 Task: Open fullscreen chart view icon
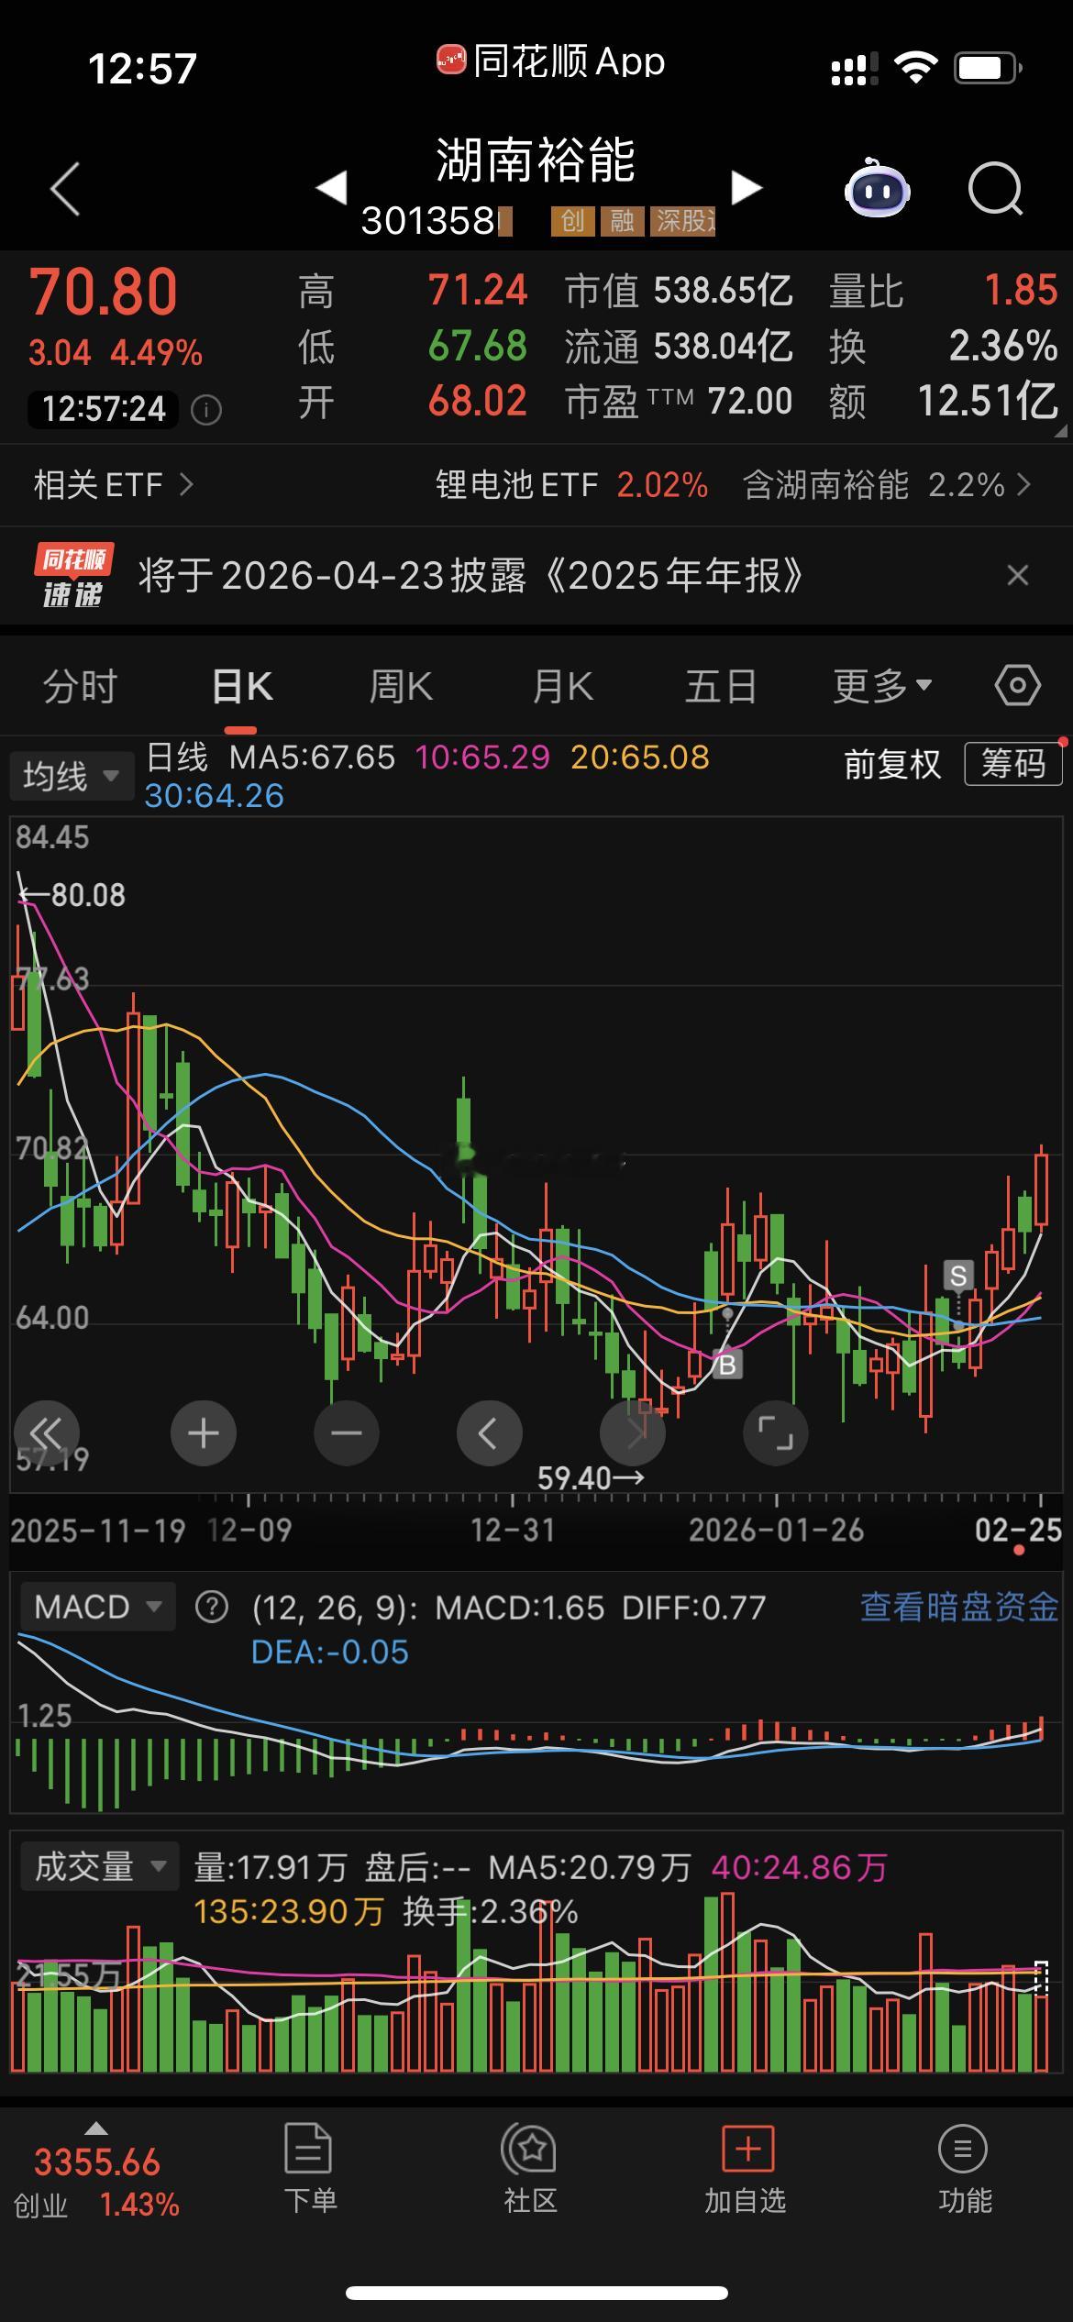(x=776, y=1433)
